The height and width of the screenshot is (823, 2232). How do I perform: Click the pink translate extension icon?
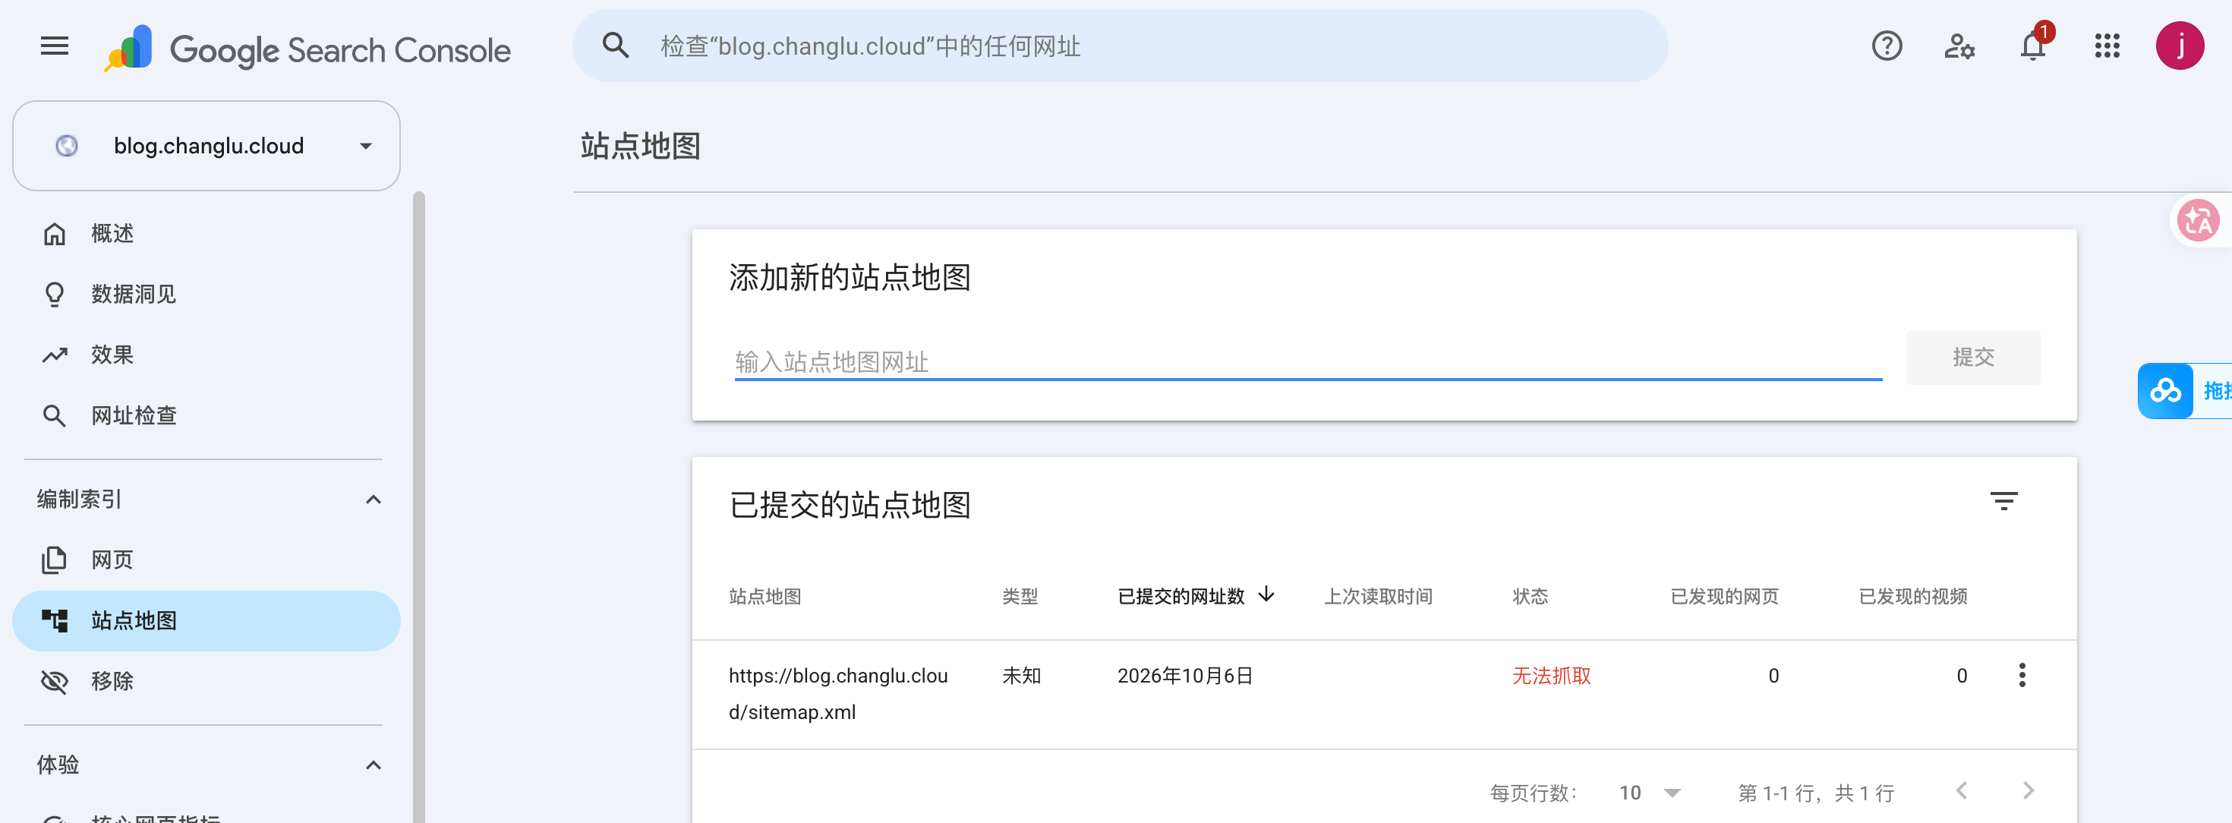pyautogui.click(x=2198, y=220)
